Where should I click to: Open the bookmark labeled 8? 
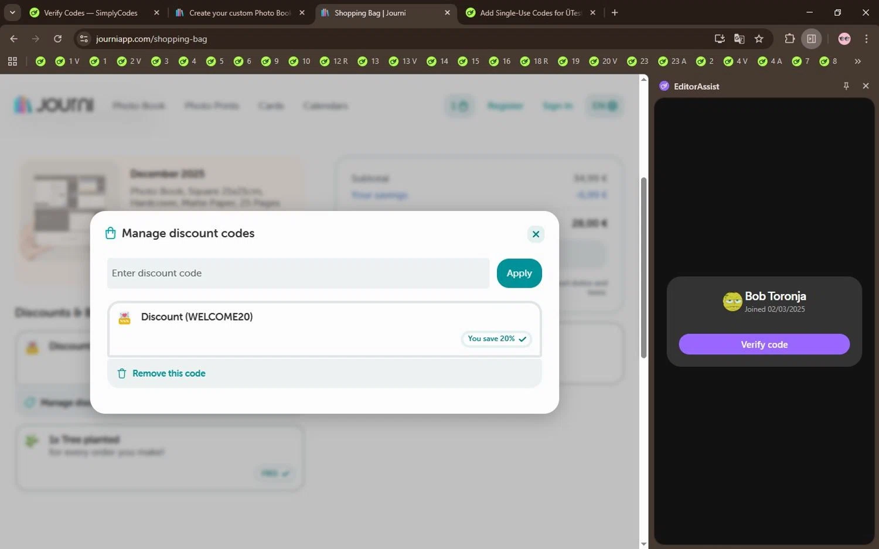pyautogui.click(x=828, y=61)
